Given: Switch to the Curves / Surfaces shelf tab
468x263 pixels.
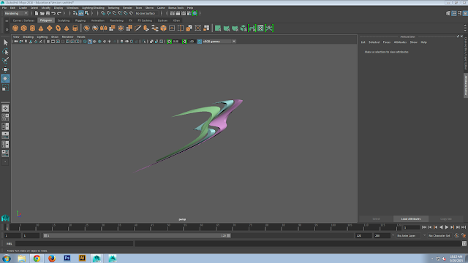Looking at the screenshot, I should click(x=23, y=20).
